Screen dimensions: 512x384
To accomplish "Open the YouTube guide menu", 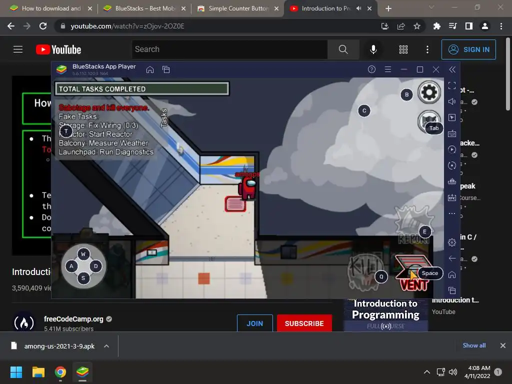I will [18, 49].
